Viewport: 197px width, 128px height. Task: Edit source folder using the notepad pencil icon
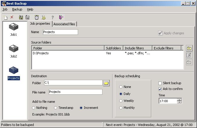189,55
